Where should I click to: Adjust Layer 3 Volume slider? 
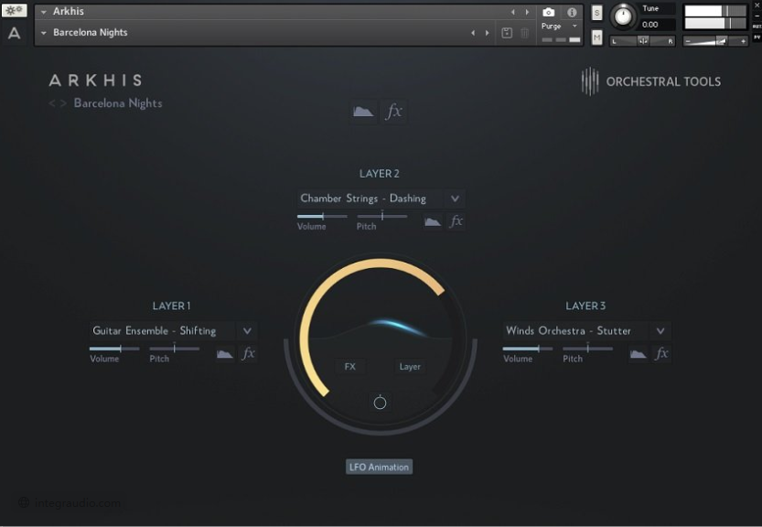tap(528, 349)
